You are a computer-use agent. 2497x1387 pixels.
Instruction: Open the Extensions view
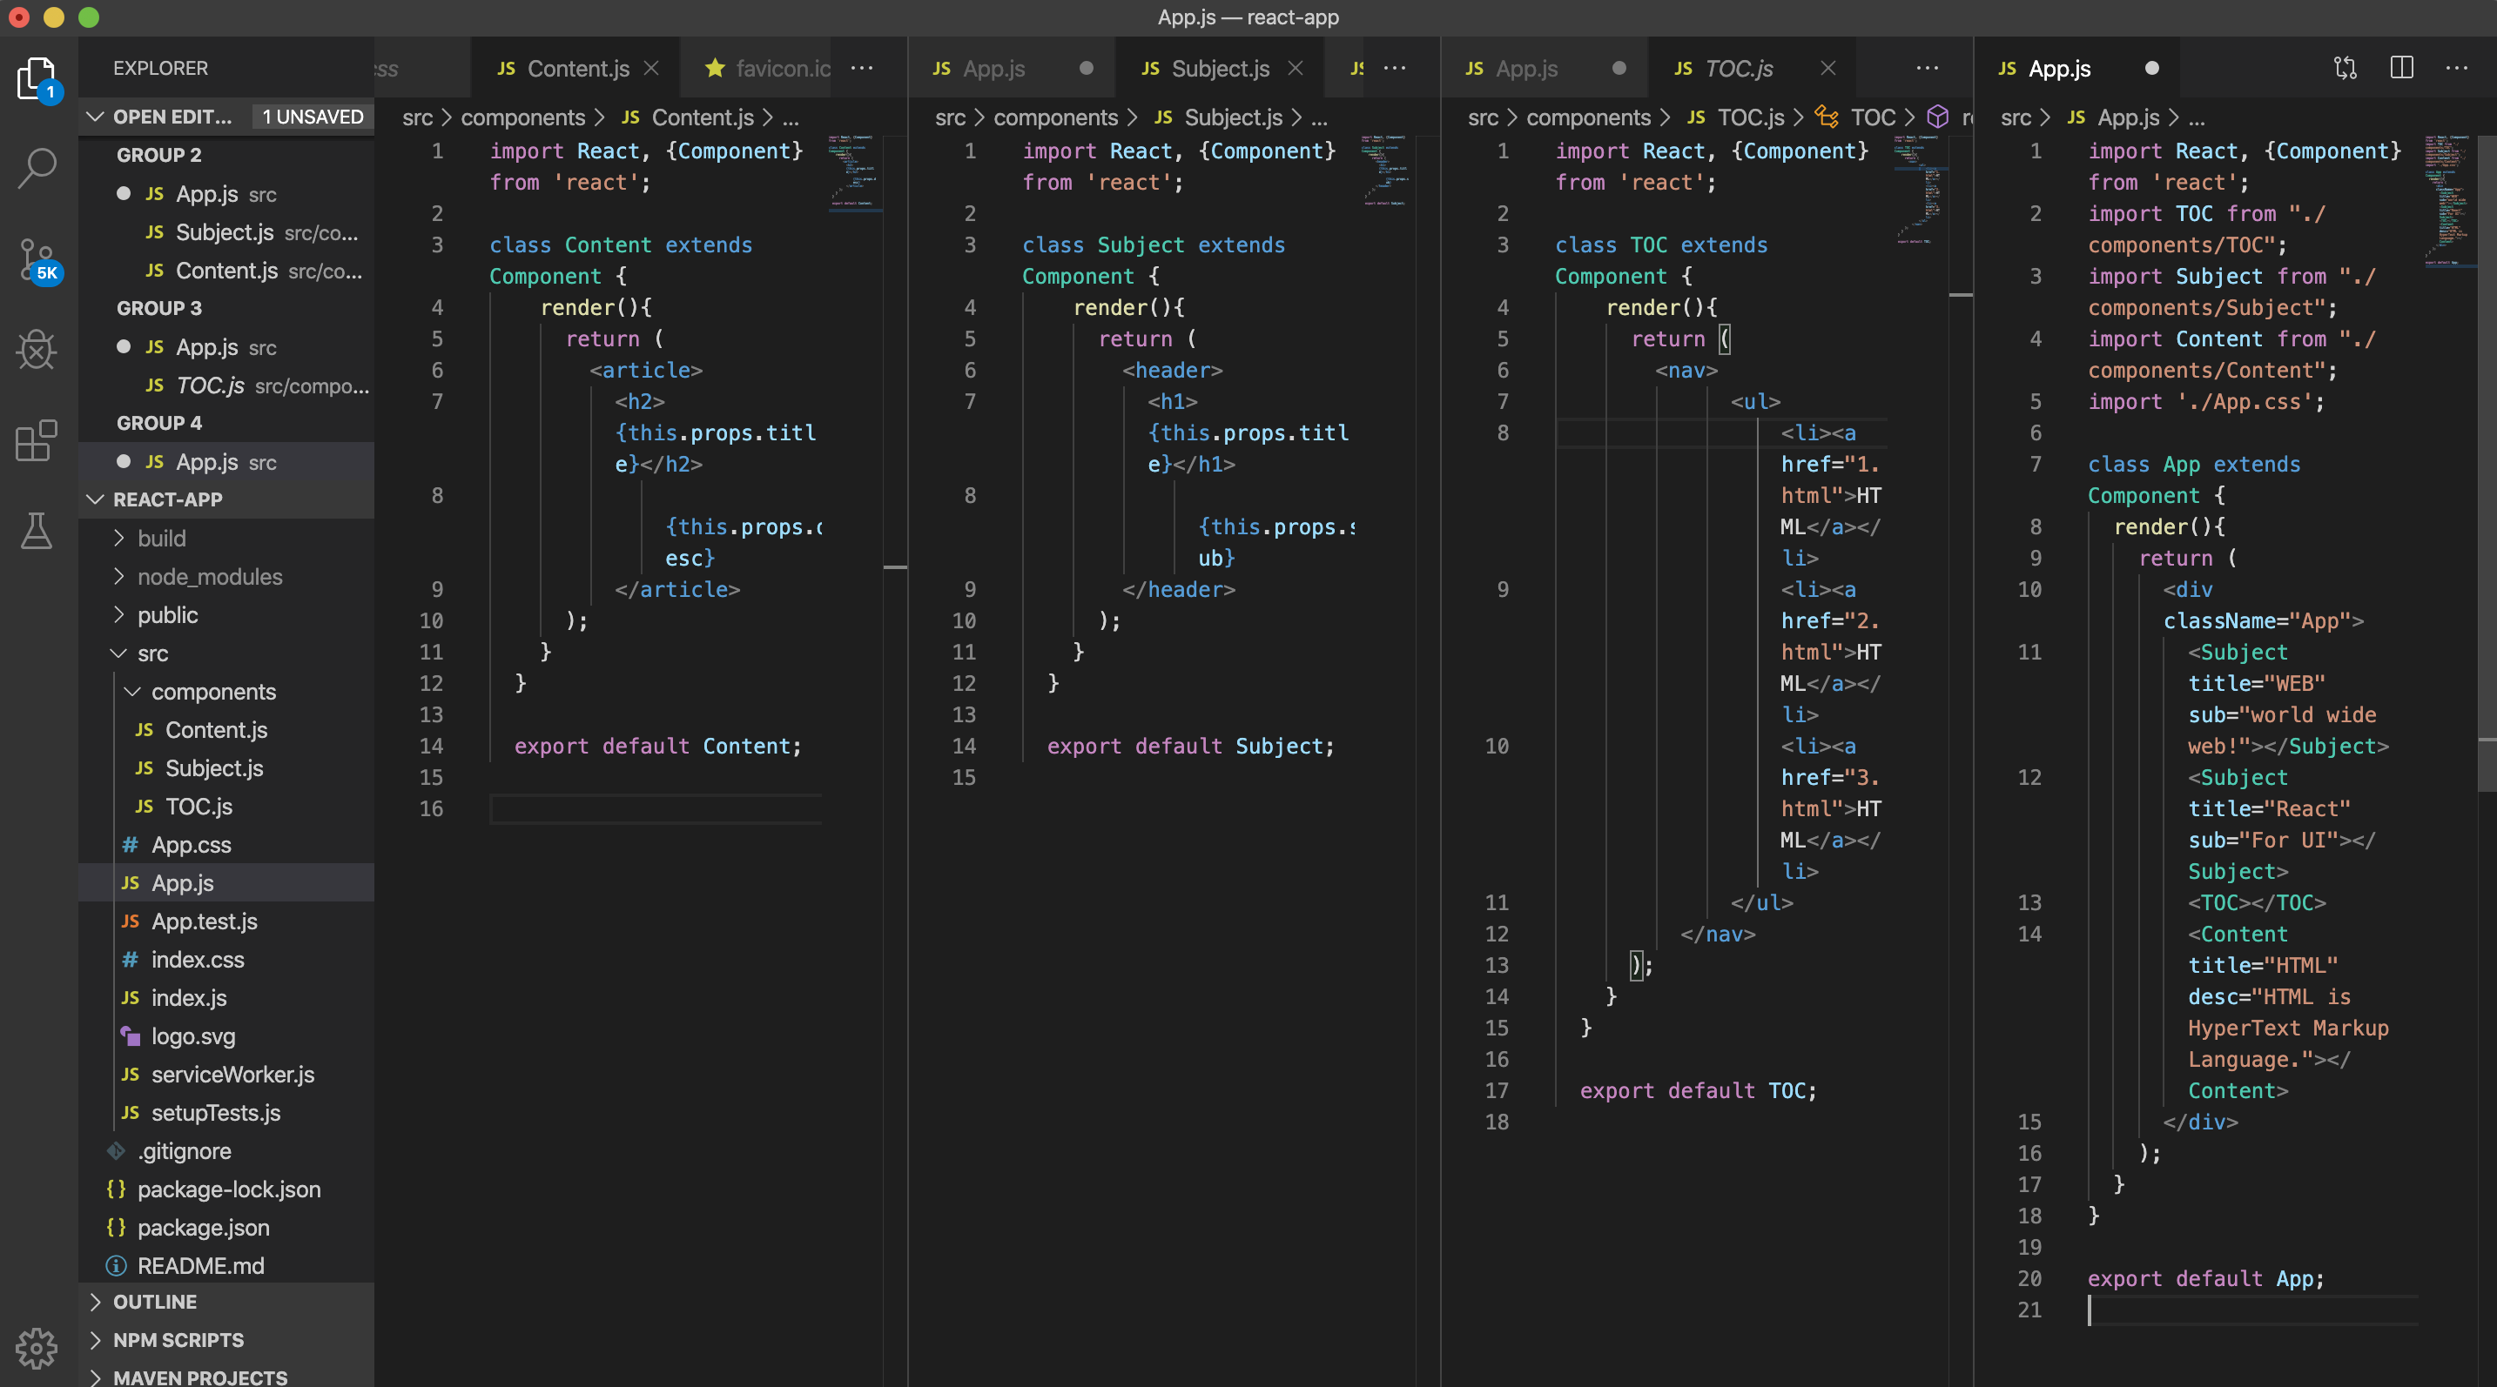[x=37, y=440]
